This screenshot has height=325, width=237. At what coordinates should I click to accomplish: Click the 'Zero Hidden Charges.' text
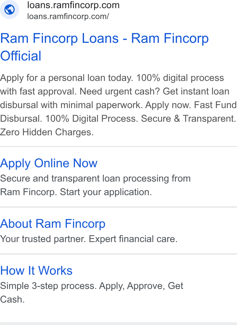point(47,132)
